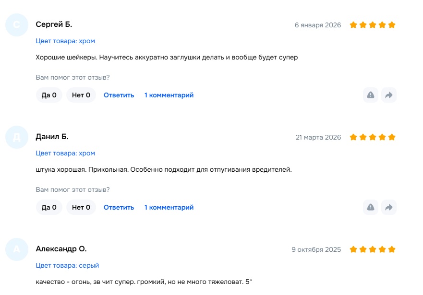
Task: Open "Цвет товара: серый" link in Александр's review
Action: point(67,265)
